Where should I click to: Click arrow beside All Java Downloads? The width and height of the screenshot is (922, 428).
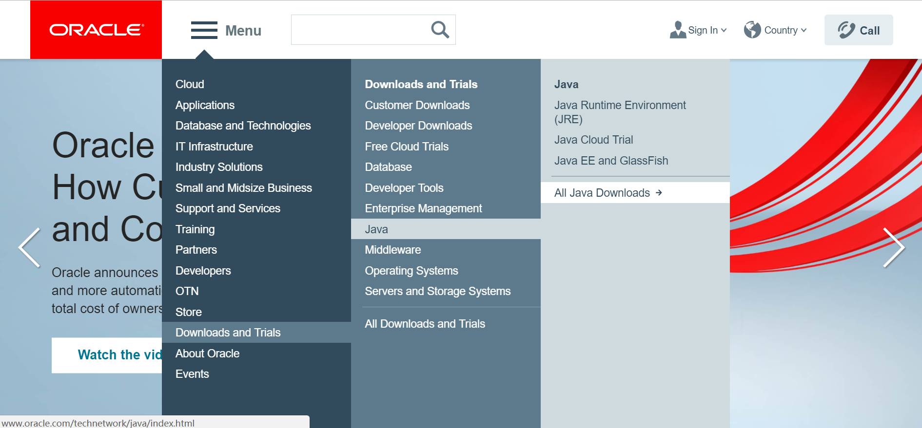pos(659,193)
